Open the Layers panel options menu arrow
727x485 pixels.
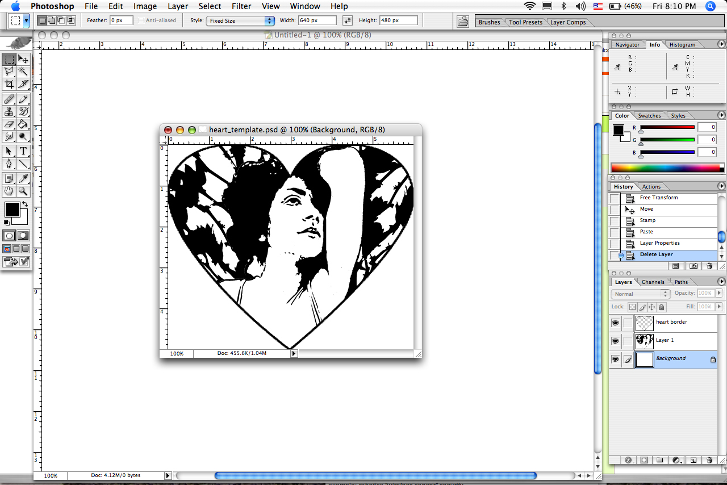pyautogui.click(x=721, y=282)
